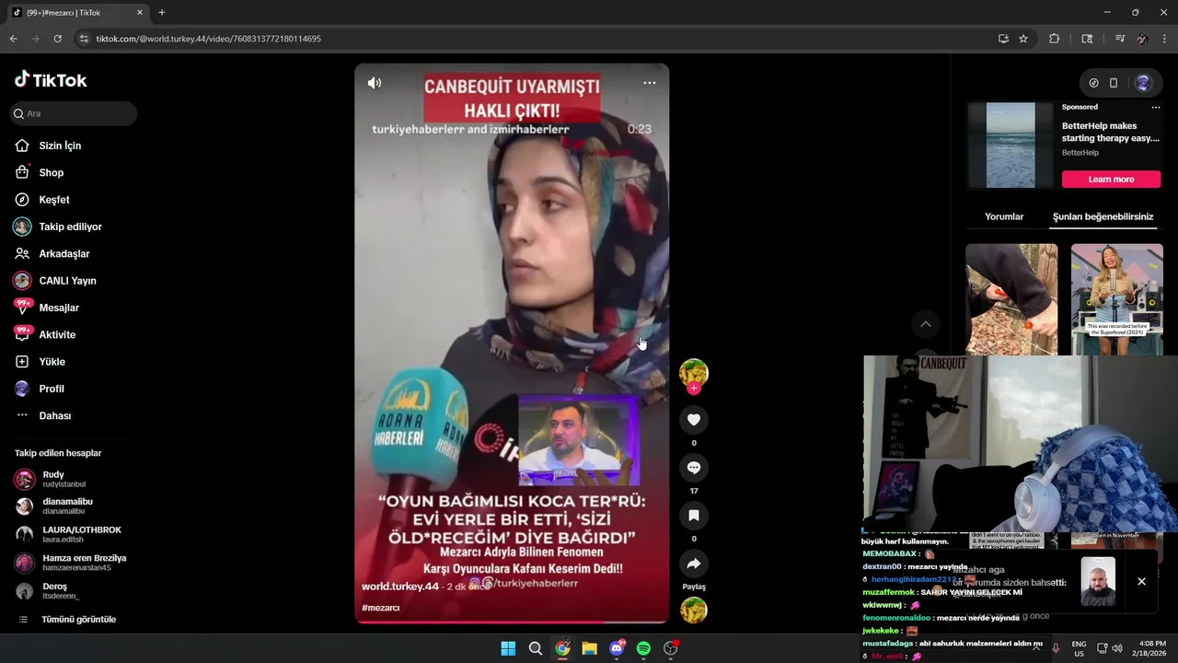Screen dimensions: 1178x663
Task: View site information icon in address bar
Action: 84,39
